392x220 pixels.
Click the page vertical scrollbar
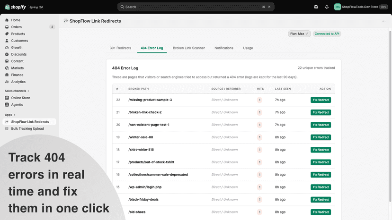390,116
